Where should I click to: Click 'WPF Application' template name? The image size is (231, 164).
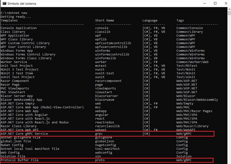tap(15, 35)
